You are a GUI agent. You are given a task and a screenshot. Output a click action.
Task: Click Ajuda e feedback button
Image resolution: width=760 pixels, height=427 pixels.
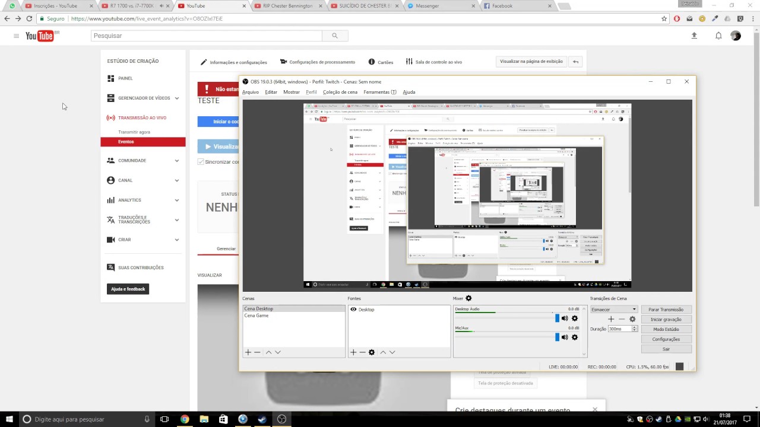128,289
